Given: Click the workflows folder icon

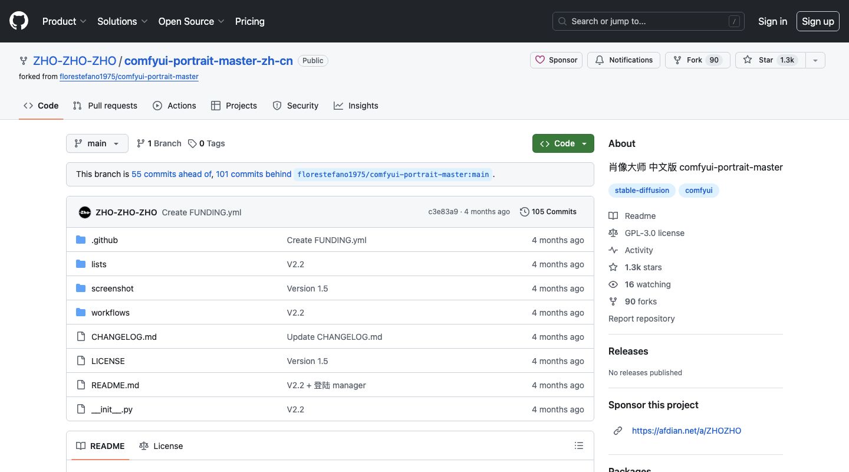Looking at the screenshot, I should (81, 313).
